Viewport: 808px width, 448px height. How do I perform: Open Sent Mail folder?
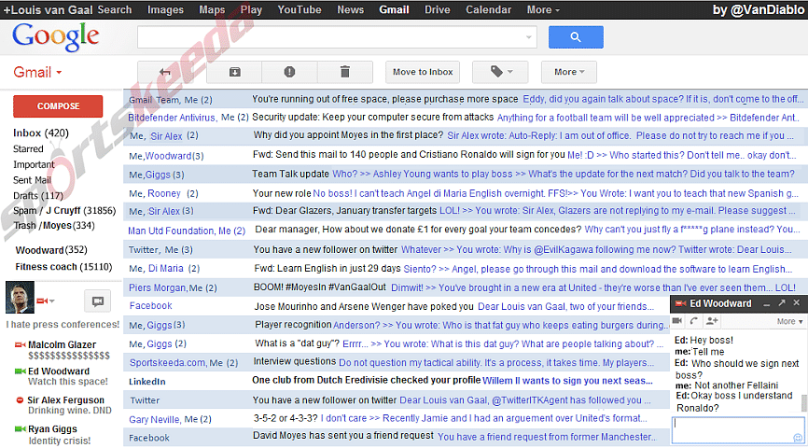pos(32,180)
